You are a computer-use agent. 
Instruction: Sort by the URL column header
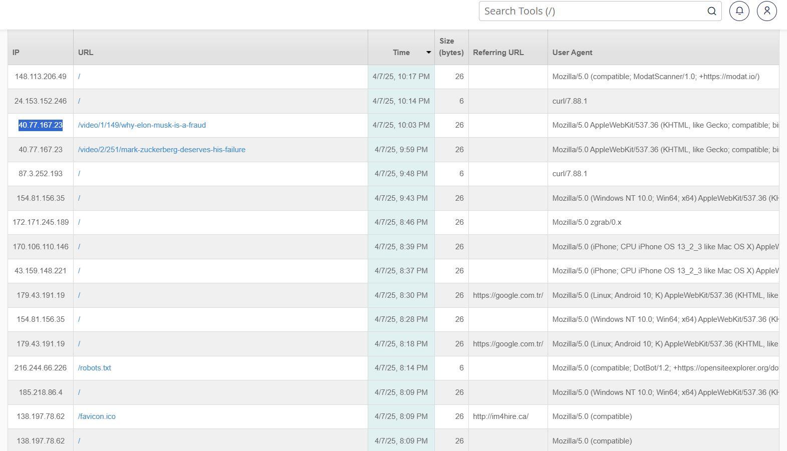coord(86,53)
